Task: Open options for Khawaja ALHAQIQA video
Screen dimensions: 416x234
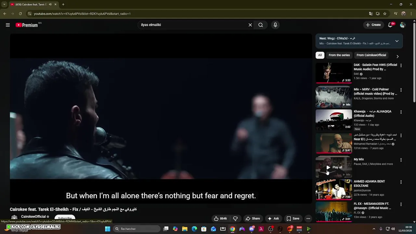Action: [x=401, y=112]
